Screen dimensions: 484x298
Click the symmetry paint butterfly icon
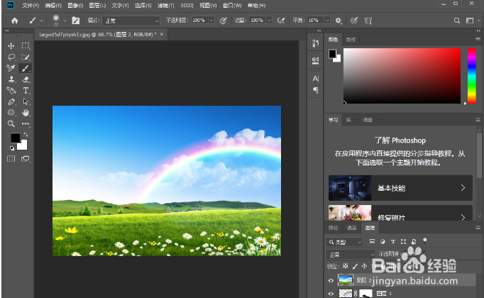368,21
